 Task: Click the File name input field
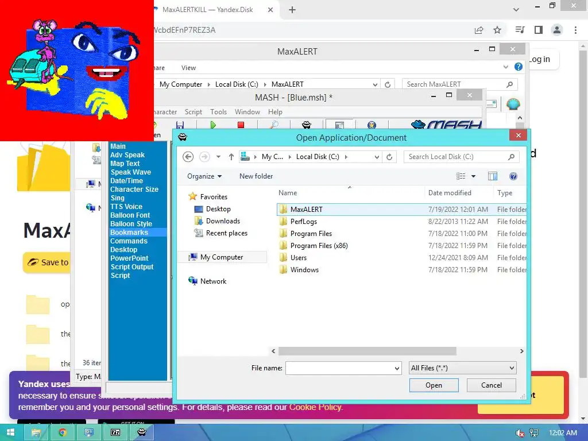339,368
